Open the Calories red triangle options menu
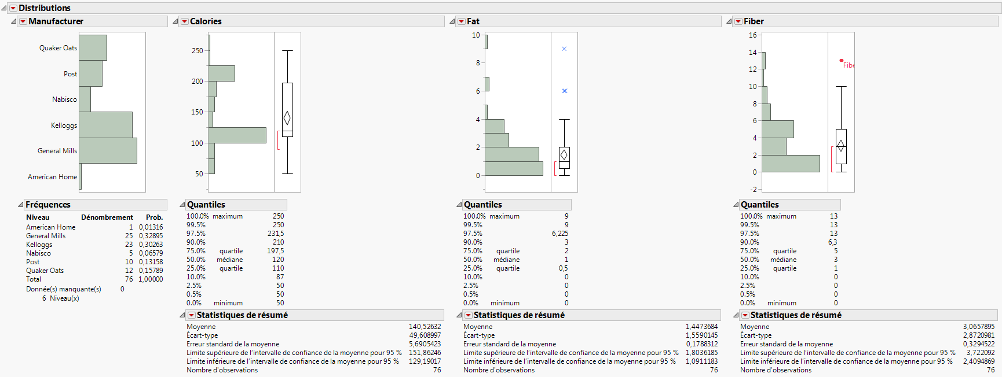Viewport: 1002px width, 377px height. 185,21
